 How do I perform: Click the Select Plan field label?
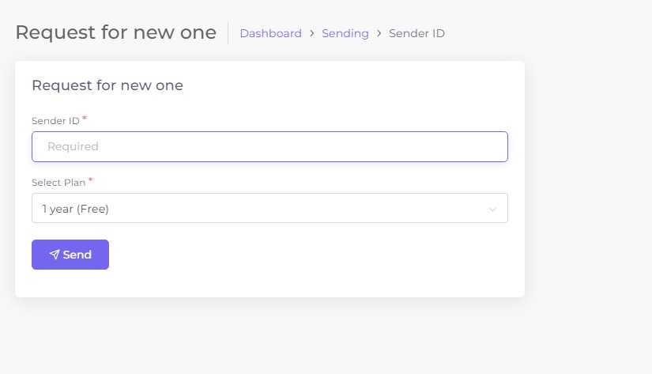click(58, 183)
